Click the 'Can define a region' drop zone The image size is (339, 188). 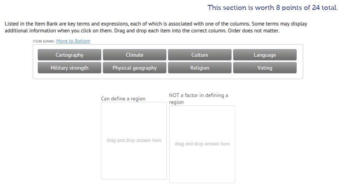coord(134,140)
